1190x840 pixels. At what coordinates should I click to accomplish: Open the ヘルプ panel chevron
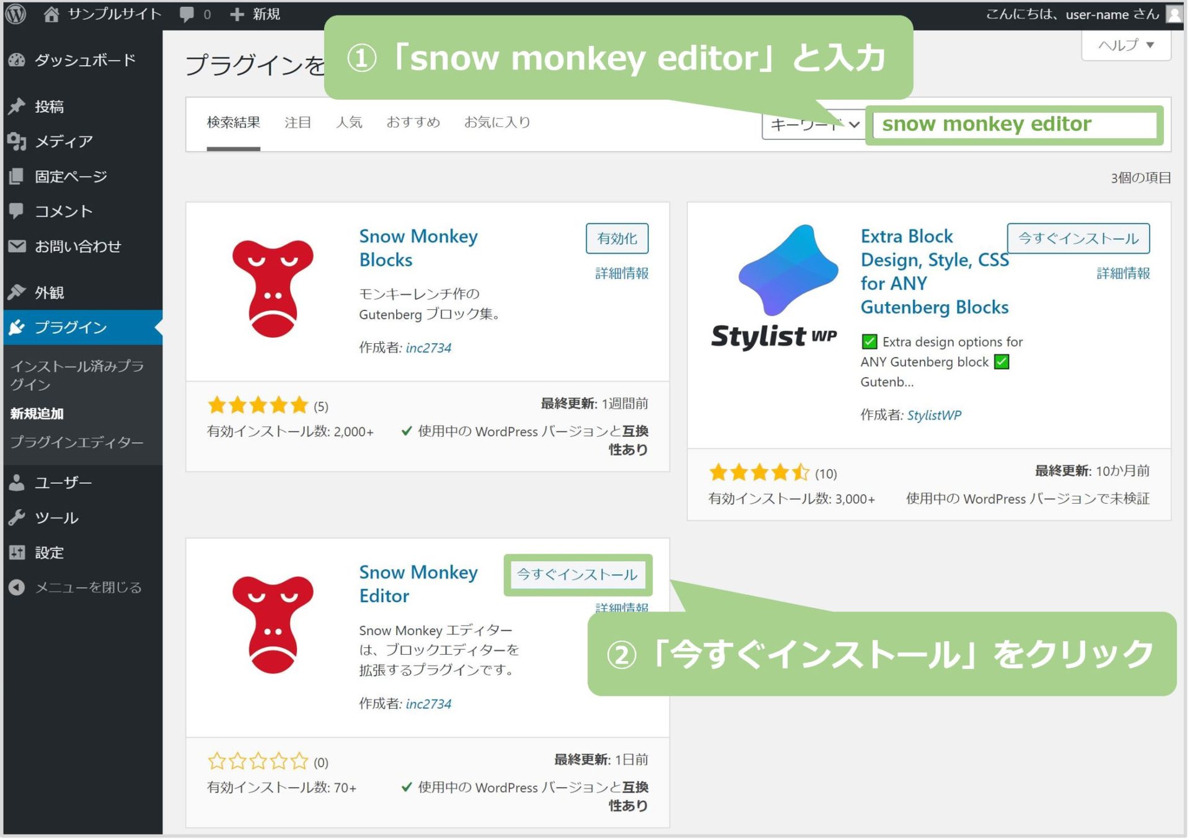(x=1150, y=44)
